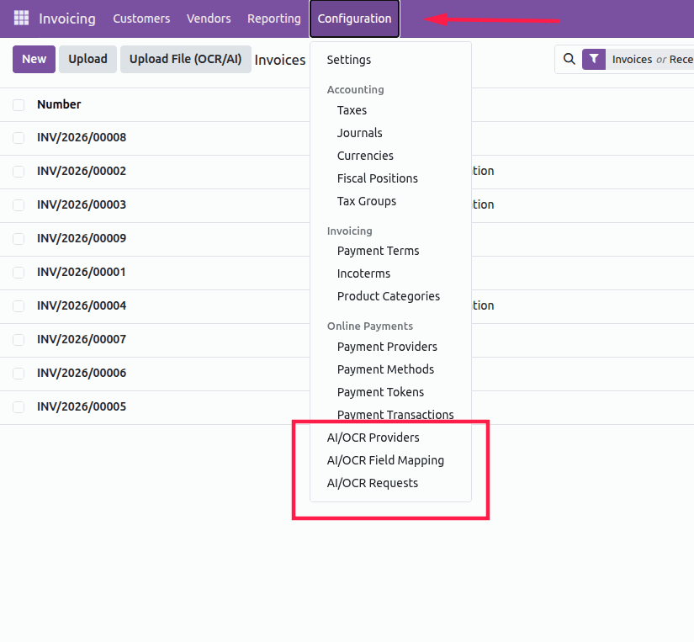Image resolution: width=694 pixels, height=642 pixels.
Task: Check the box for INV/2026/00009
Action: point(19,239)
